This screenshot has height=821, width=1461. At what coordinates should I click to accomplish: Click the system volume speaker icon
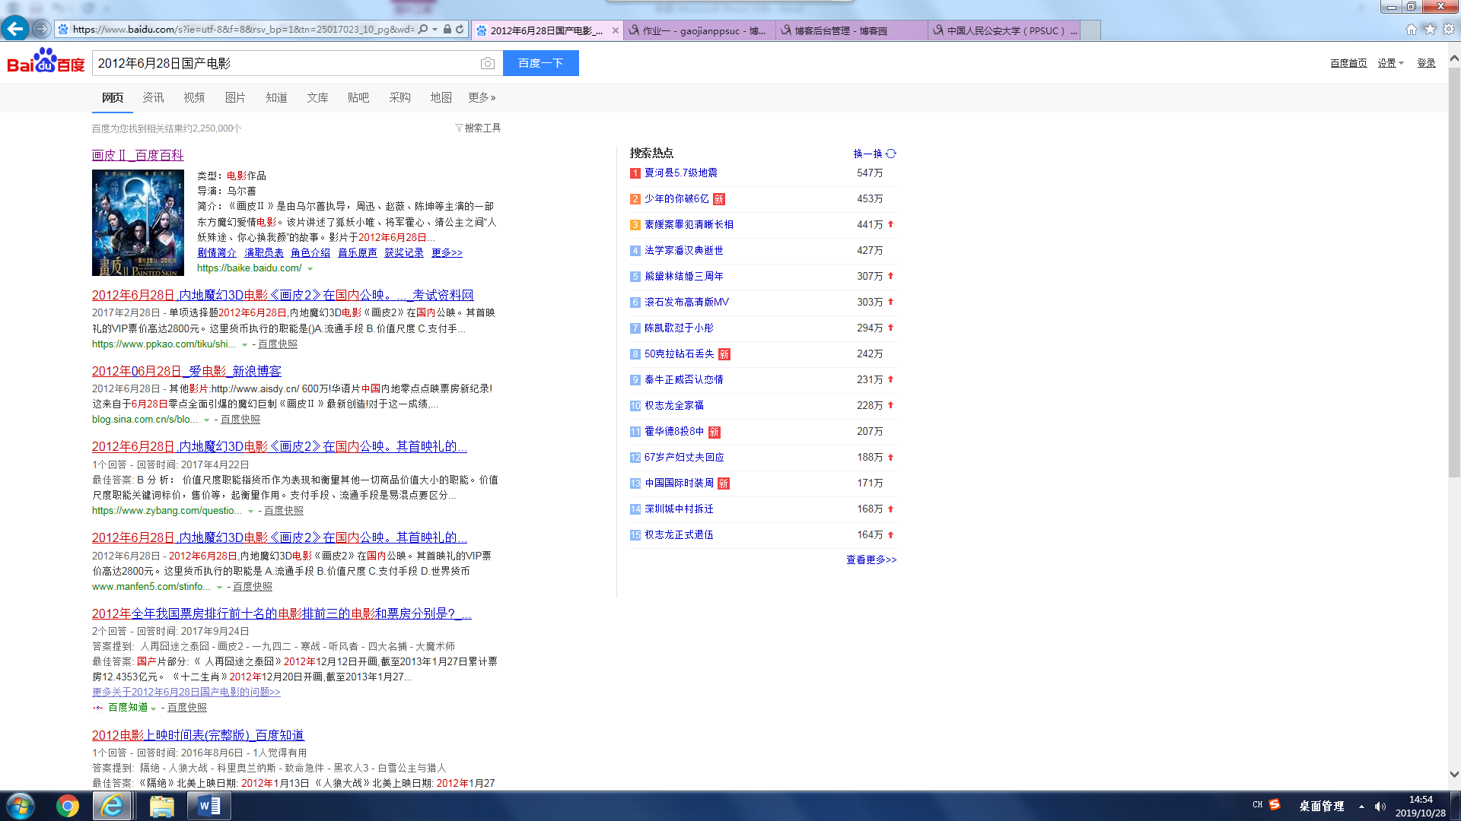click(x=1380, y=807)
